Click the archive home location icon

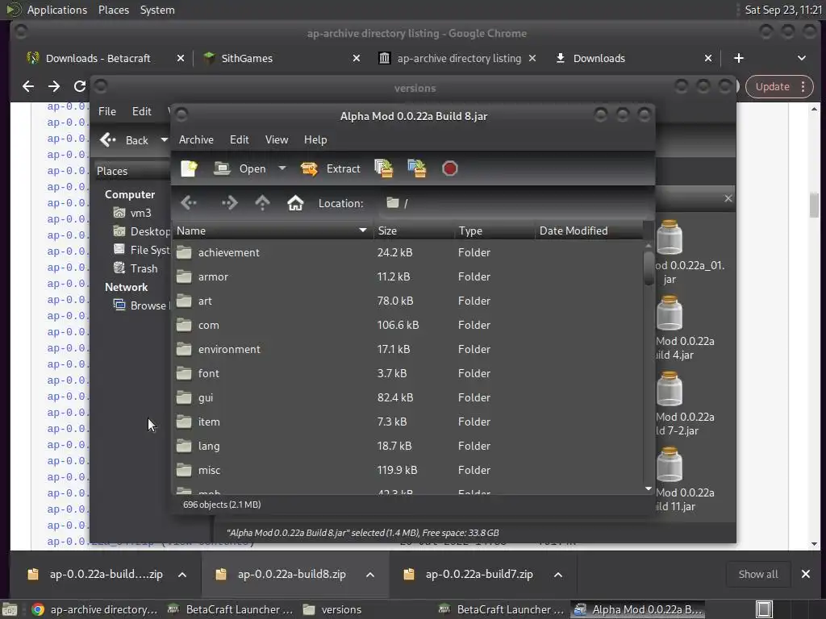295,202
